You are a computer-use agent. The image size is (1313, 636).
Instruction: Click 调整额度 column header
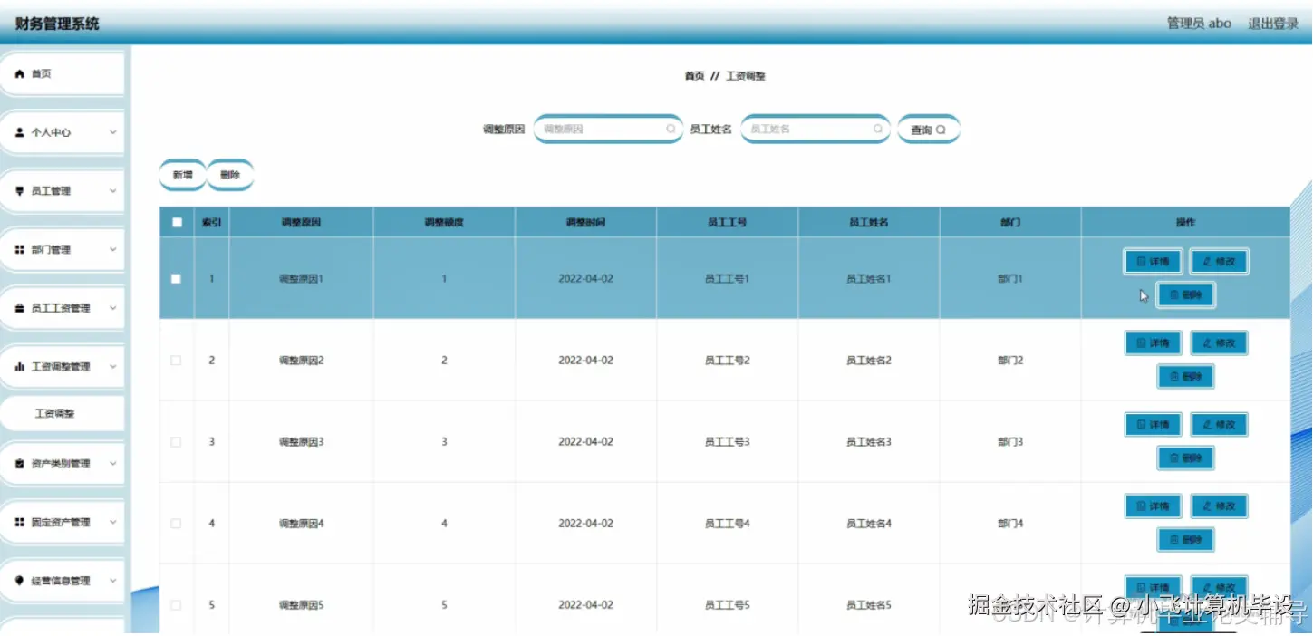point(444,222)
